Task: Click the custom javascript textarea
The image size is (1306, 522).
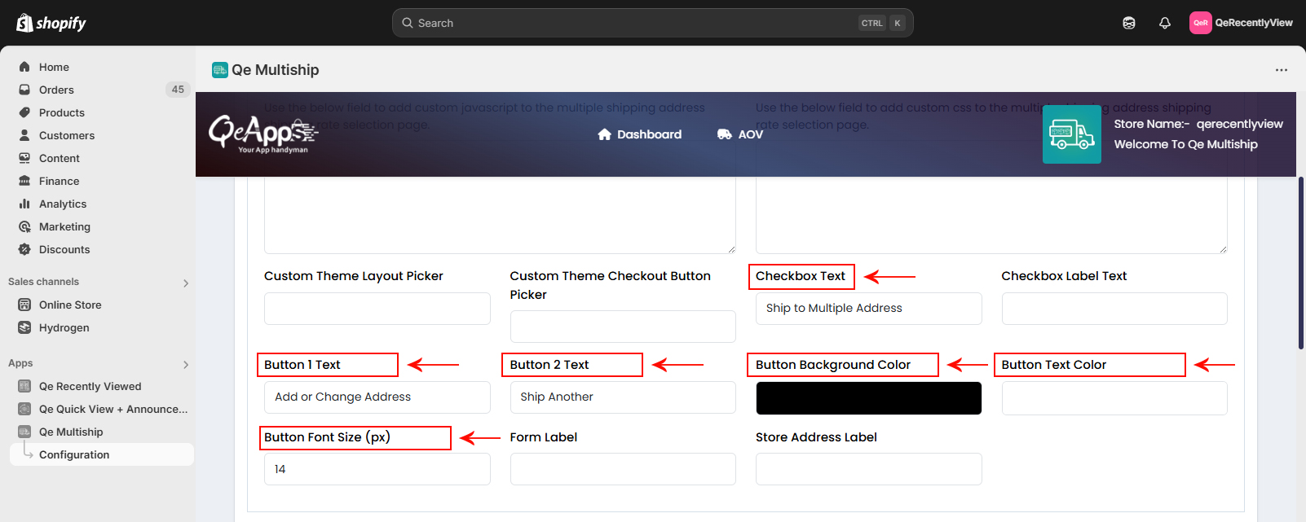Action: coord(500,215)
